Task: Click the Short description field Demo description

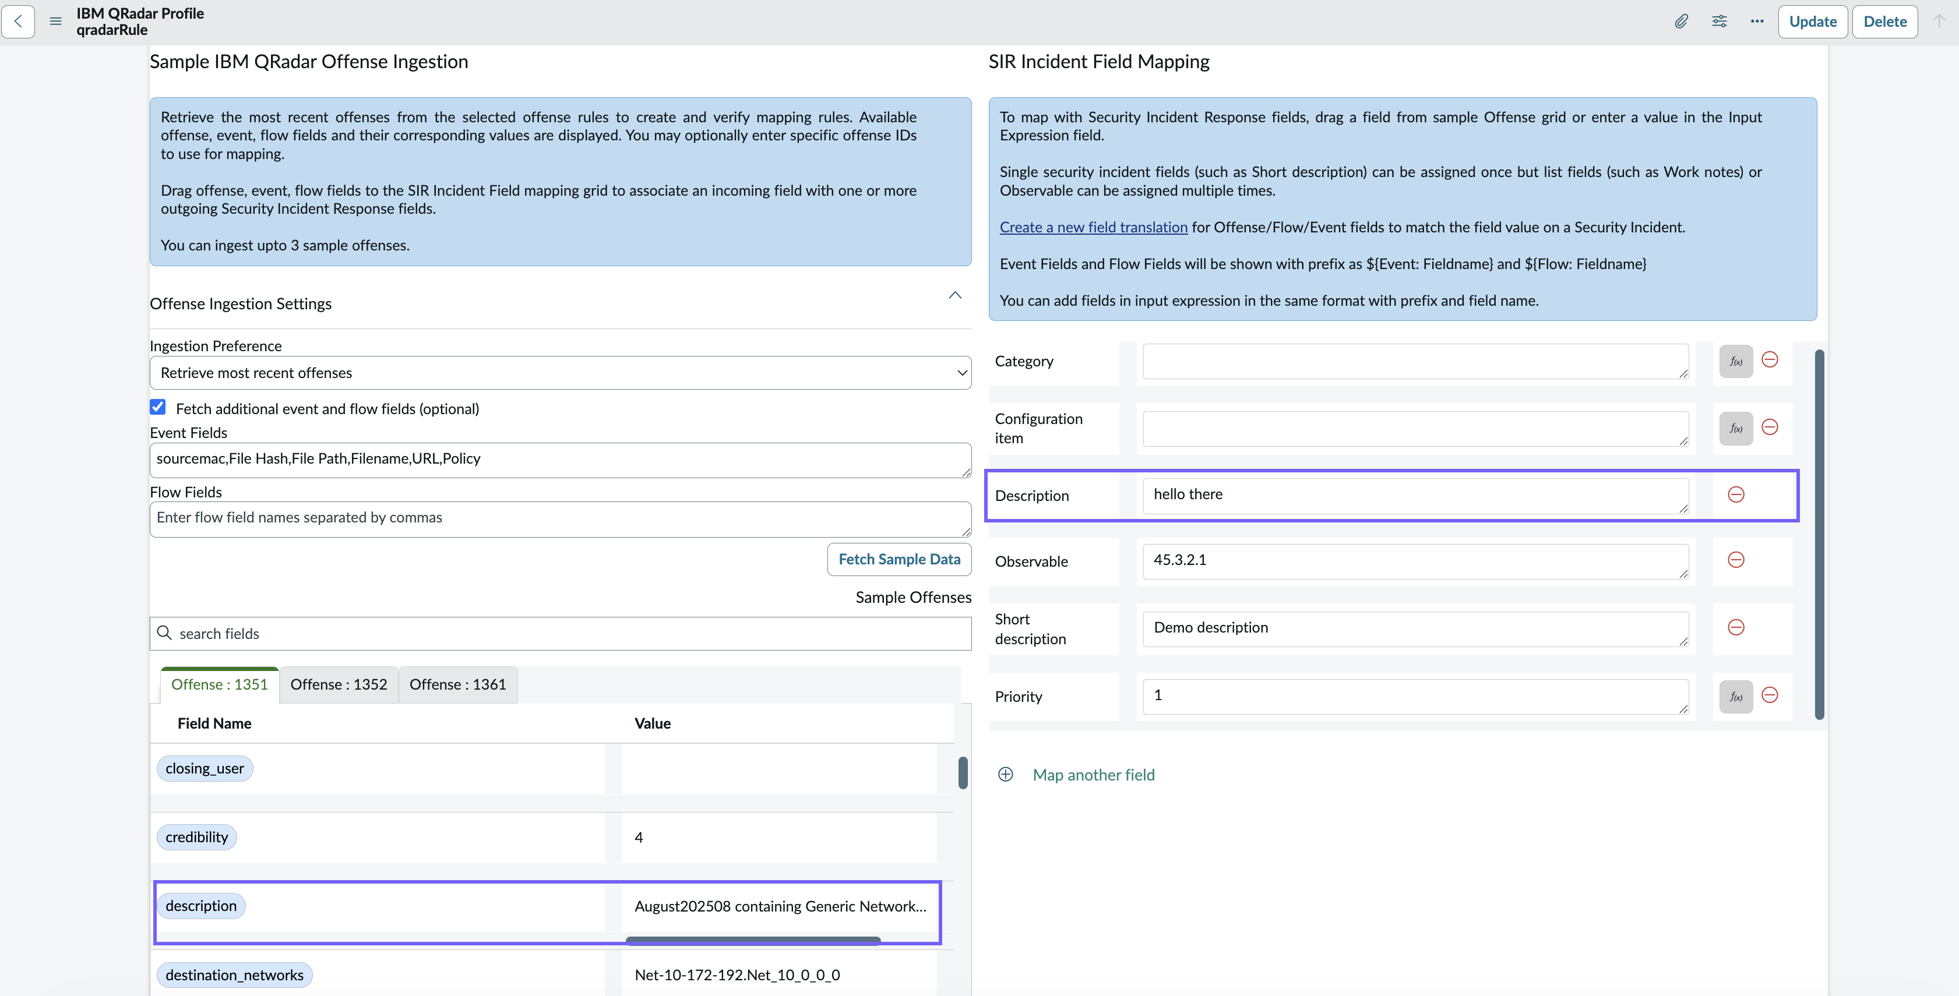Action: [1415, 629]
